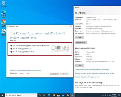
Task: Open the taskbar clock and date
Action: pos(114,95)
